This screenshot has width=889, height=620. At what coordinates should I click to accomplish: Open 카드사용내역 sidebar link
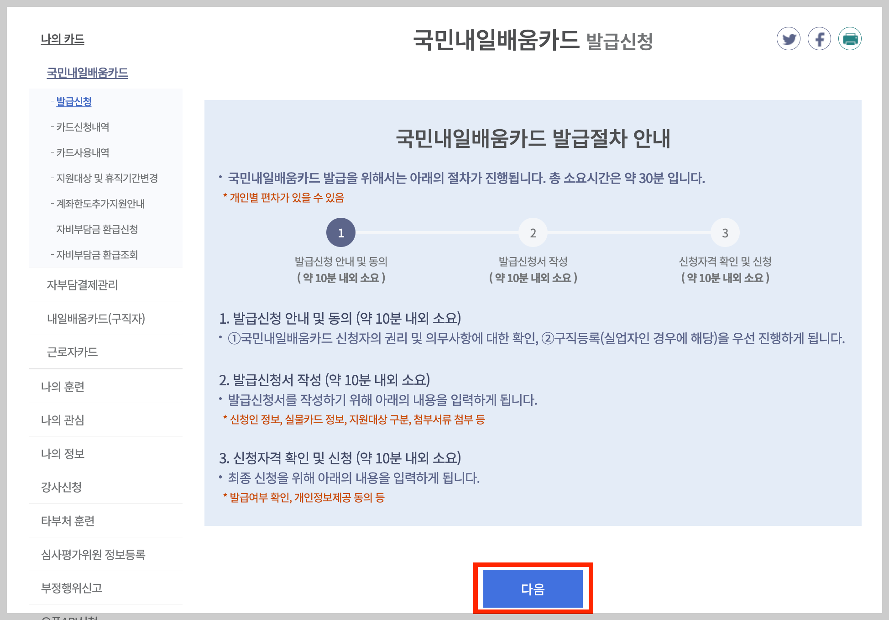[x=83, y=152]
